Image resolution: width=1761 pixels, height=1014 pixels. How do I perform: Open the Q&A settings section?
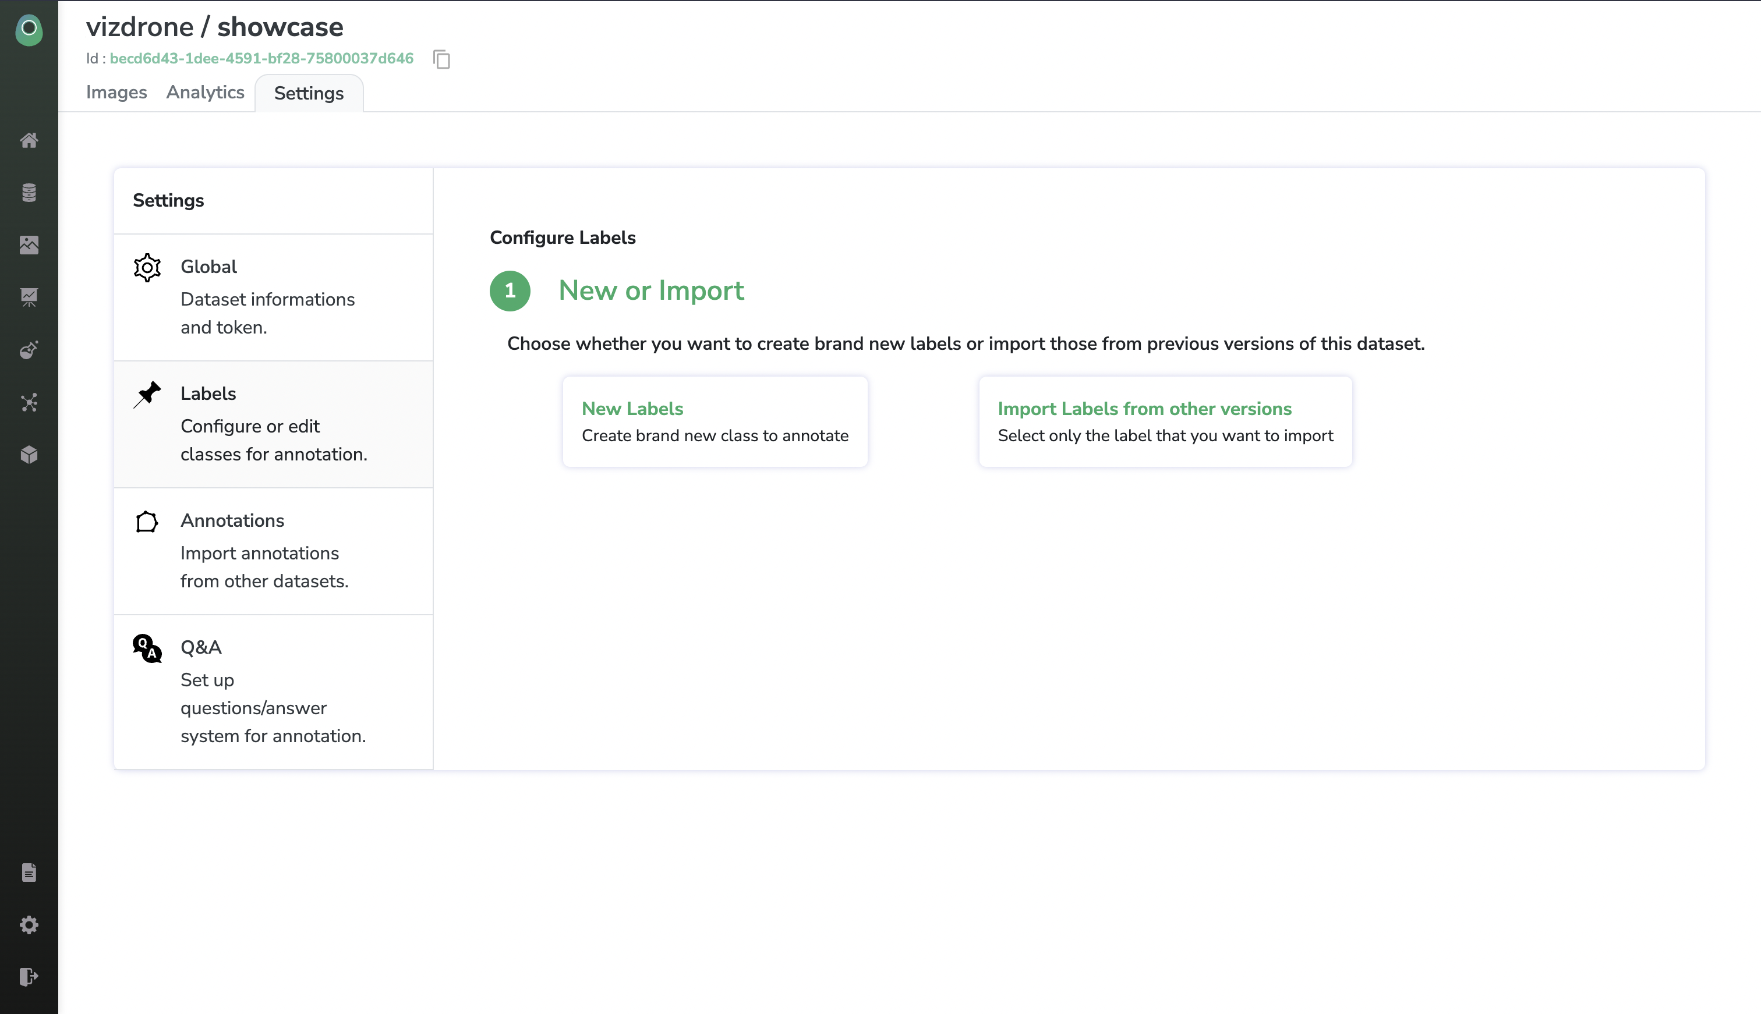point(273,691)
